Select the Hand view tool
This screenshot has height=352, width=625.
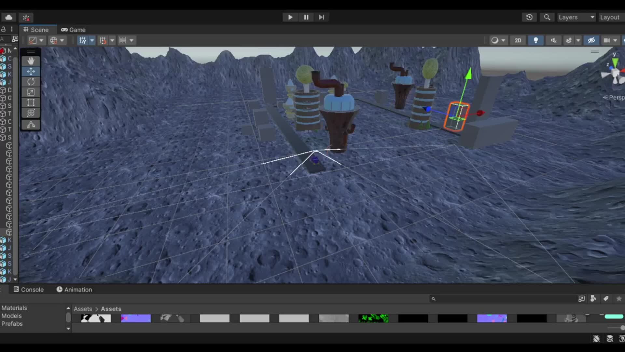point(31,61)
